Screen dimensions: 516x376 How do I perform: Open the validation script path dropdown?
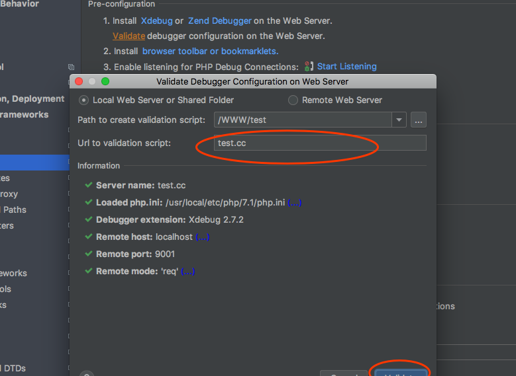[x=399, y=120]
